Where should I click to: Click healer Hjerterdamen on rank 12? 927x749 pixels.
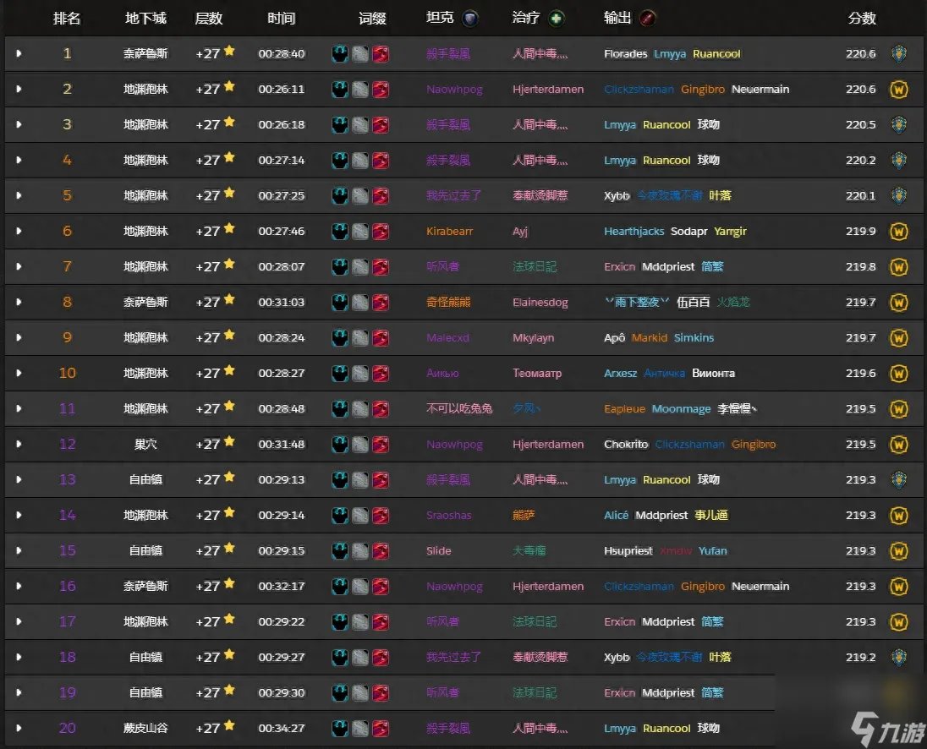tap(548, 444)
